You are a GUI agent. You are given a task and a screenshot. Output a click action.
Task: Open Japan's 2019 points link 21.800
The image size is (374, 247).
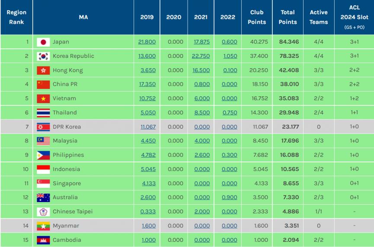pos(147,42)
